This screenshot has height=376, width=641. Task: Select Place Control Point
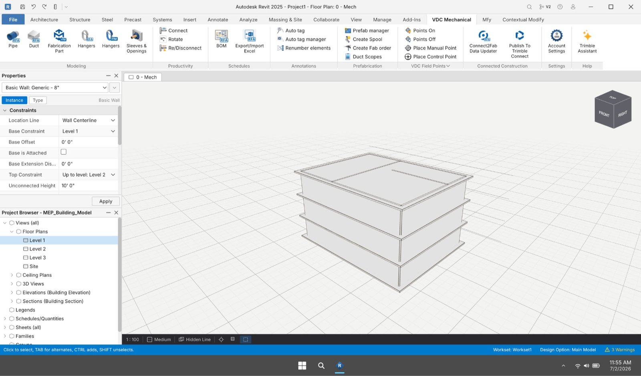tap(431, 57)
